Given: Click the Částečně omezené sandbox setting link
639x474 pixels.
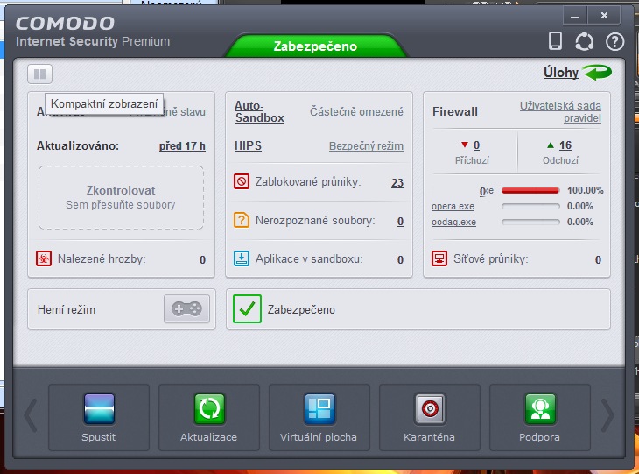Looking at the screenshot, I should tap(356, 112).
